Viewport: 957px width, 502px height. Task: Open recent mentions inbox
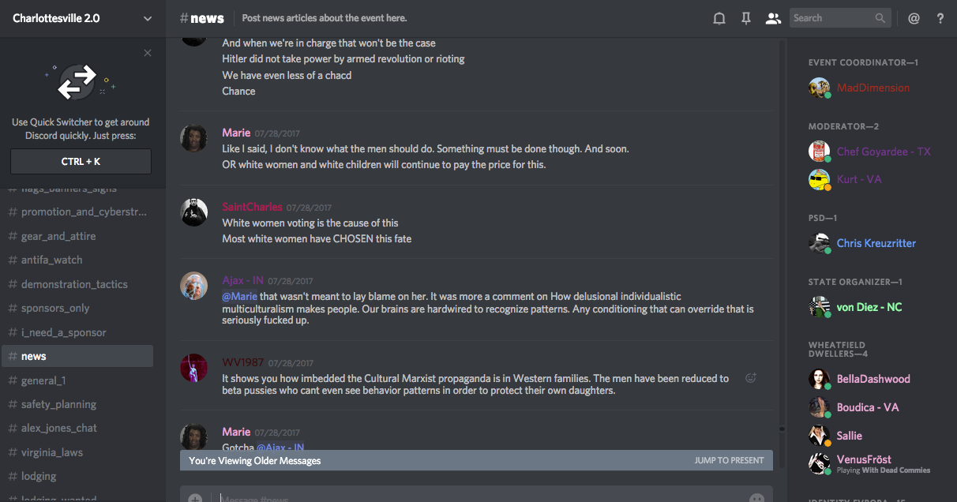point(914,18)
